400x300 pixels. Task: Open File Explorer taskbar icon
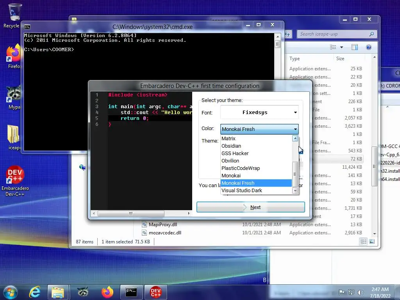[x=58, y=292]
